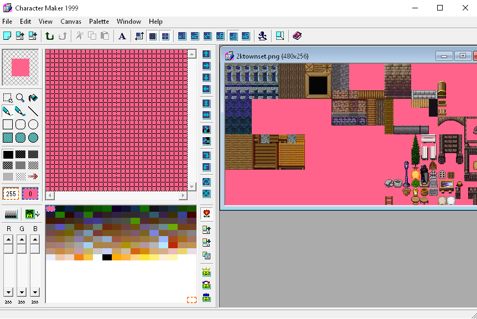Open the Canvas menu

71,22
